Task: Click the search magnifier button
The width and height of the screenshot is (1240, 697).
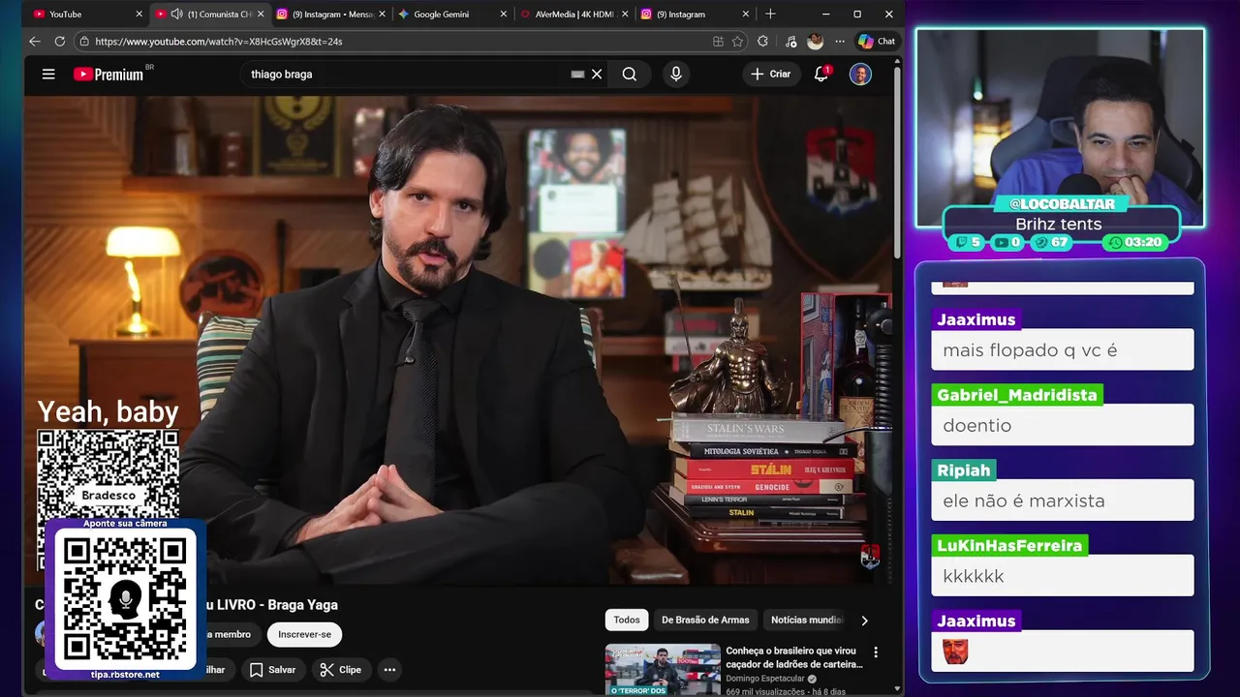Action: [630, 74]
